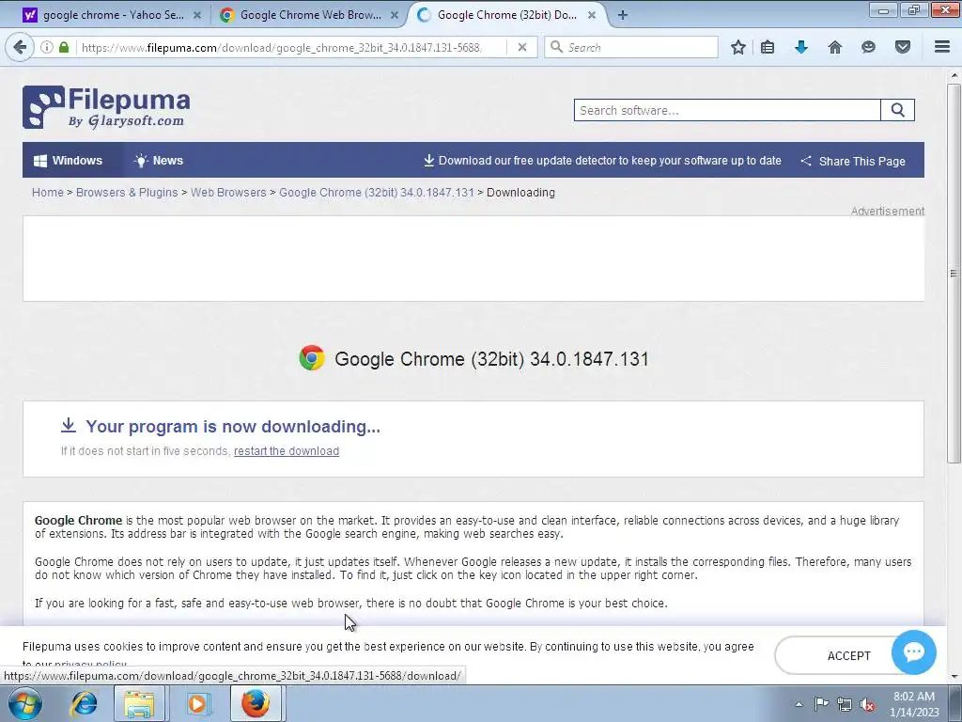Click the 'Your program is now downloading...' heading
This screenshot has height=722, width=962.
[233, 426]
